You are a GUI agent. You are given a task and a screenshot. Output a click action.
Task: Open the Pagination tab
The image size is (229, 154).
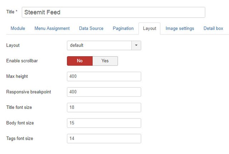[123, 28]
